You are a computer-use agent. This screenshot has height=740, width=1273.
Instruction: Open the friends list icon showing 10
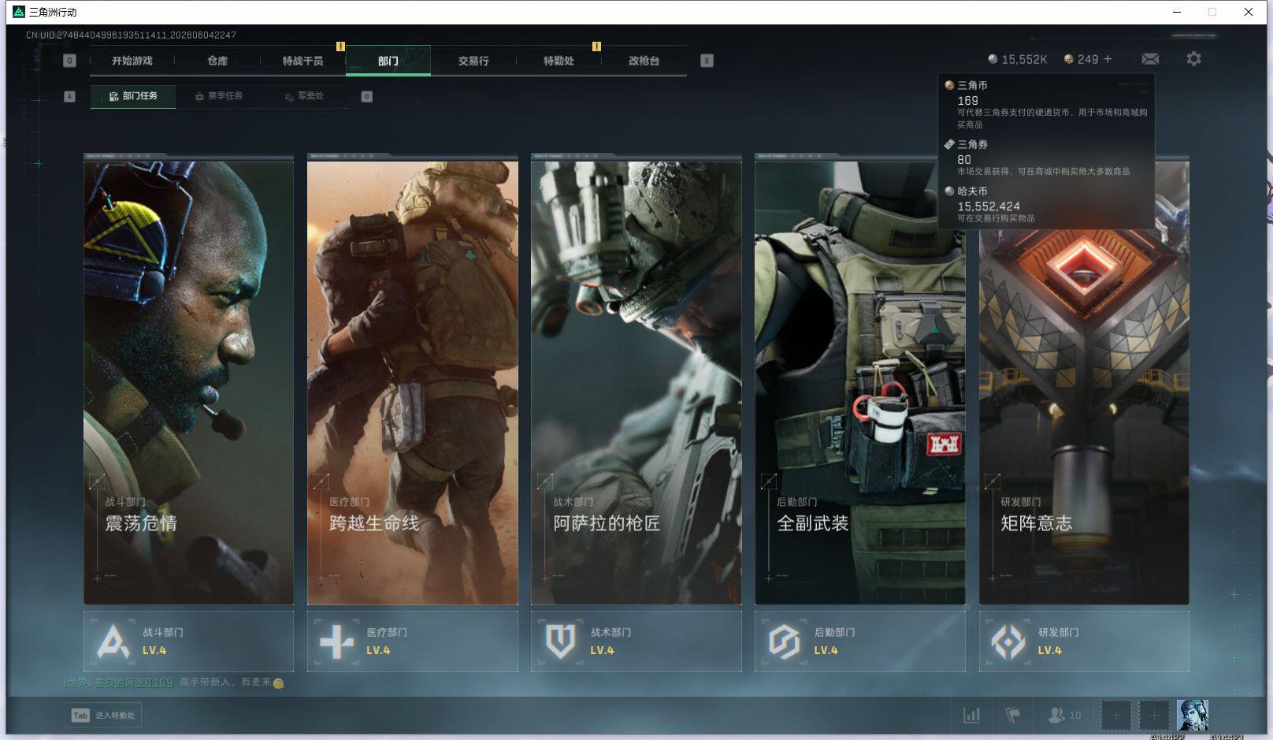point(1064,716)
